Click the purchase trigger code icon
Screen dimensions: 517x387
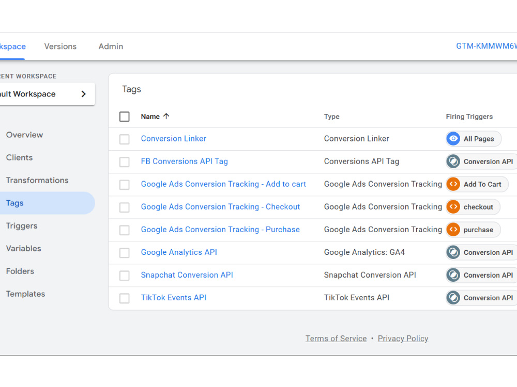click(x=453, y=230)
